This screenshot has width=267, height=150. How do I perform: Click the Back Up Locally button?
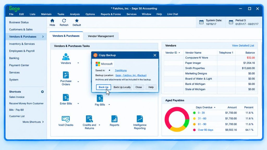(122, 87)
